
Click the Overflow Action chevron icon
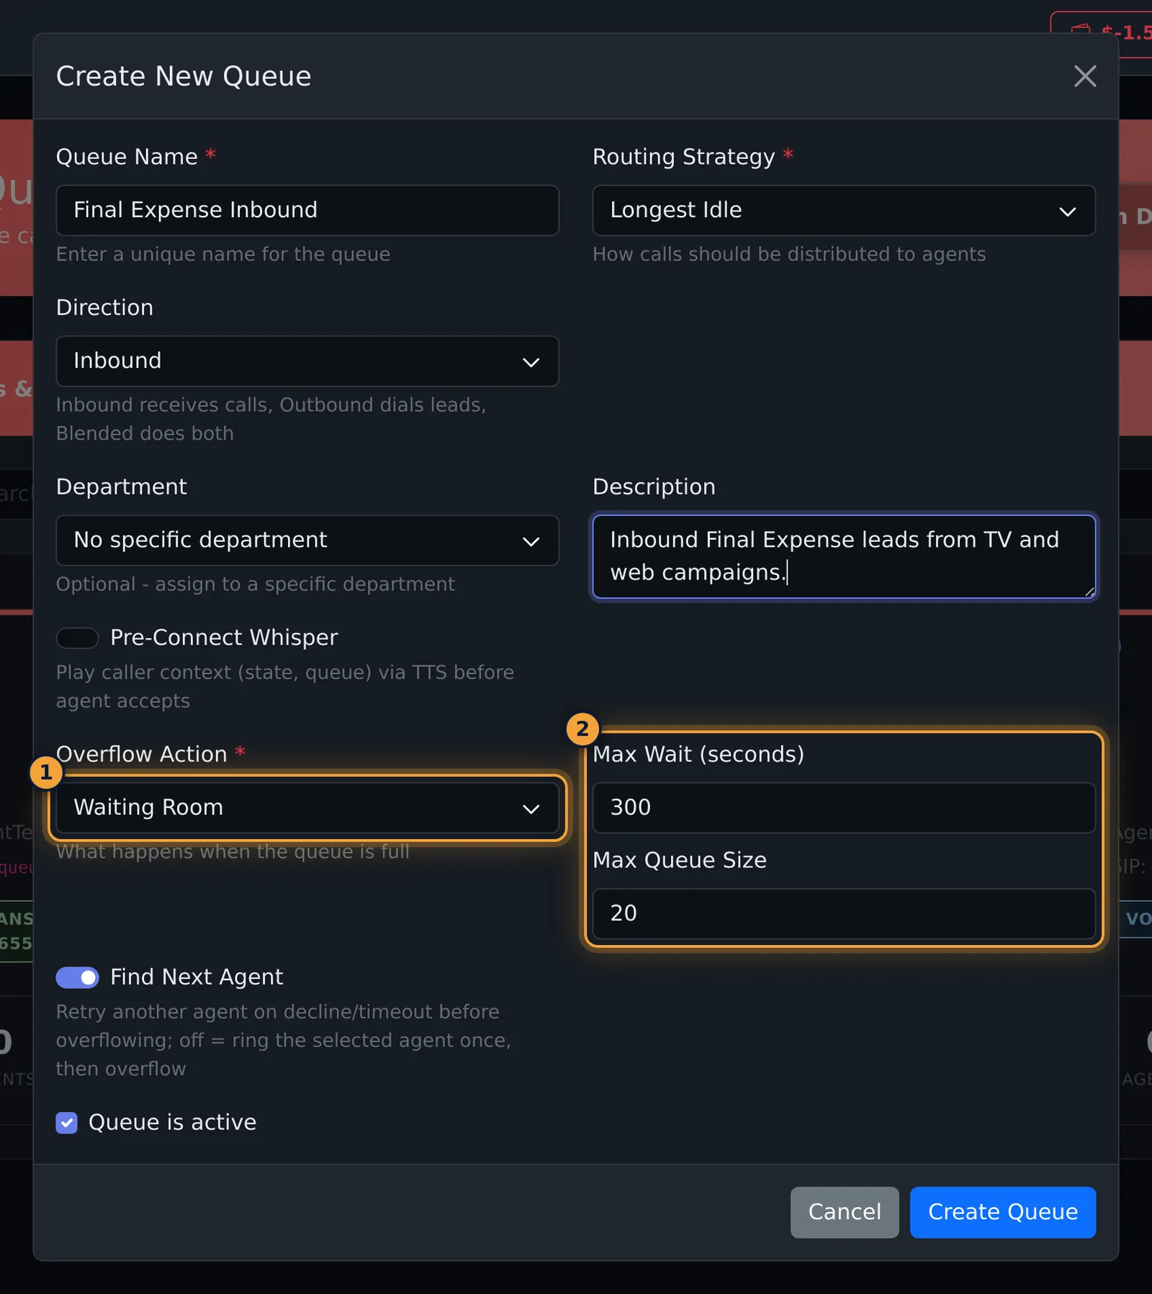pyautogui.click(x=531, y=809)
